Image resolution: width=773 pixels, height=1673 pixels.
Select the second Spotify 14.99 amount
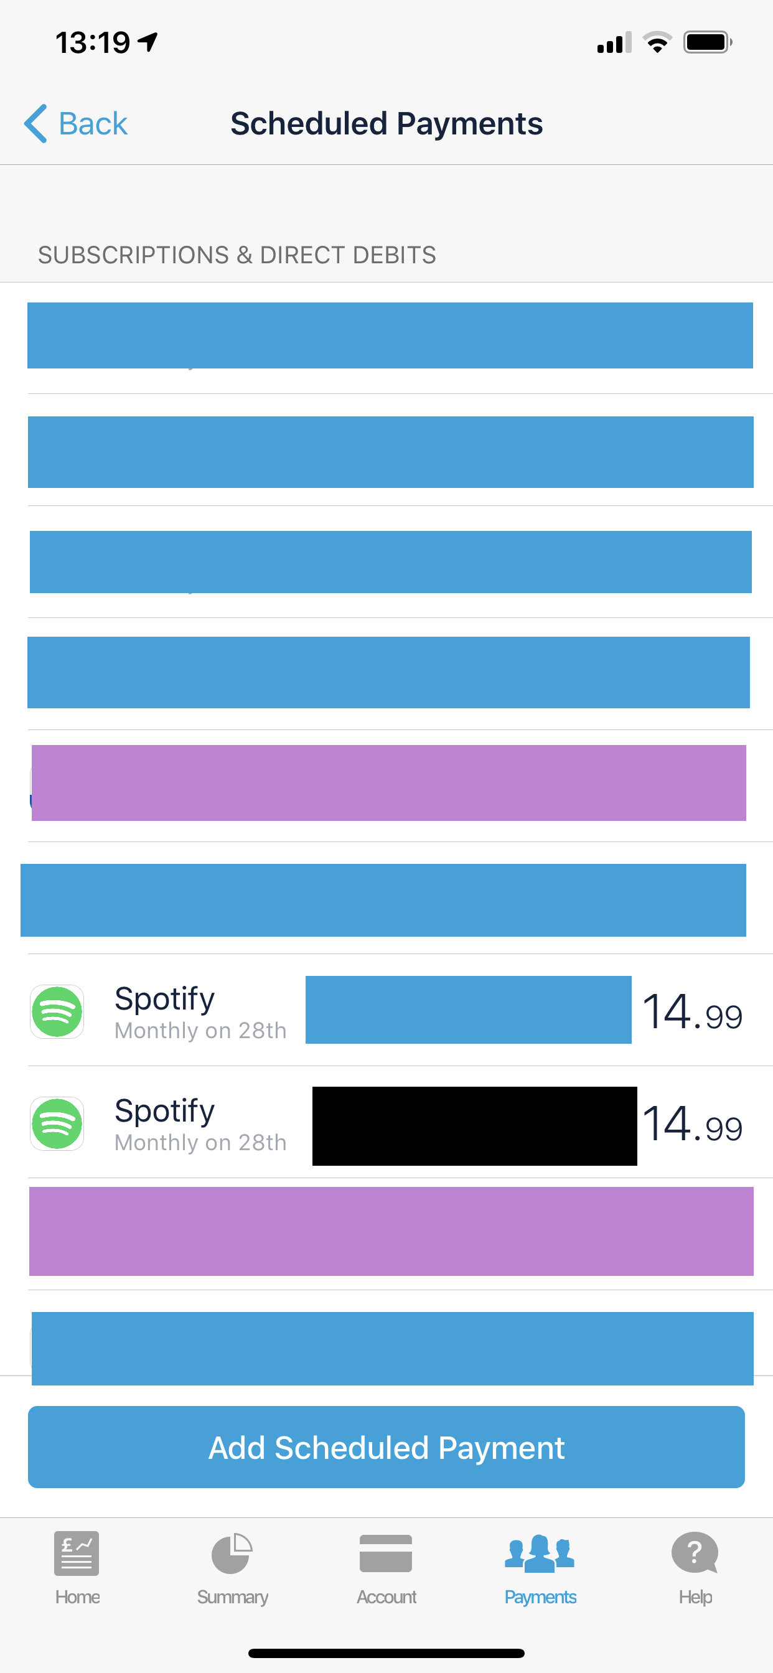point(693,1124)
